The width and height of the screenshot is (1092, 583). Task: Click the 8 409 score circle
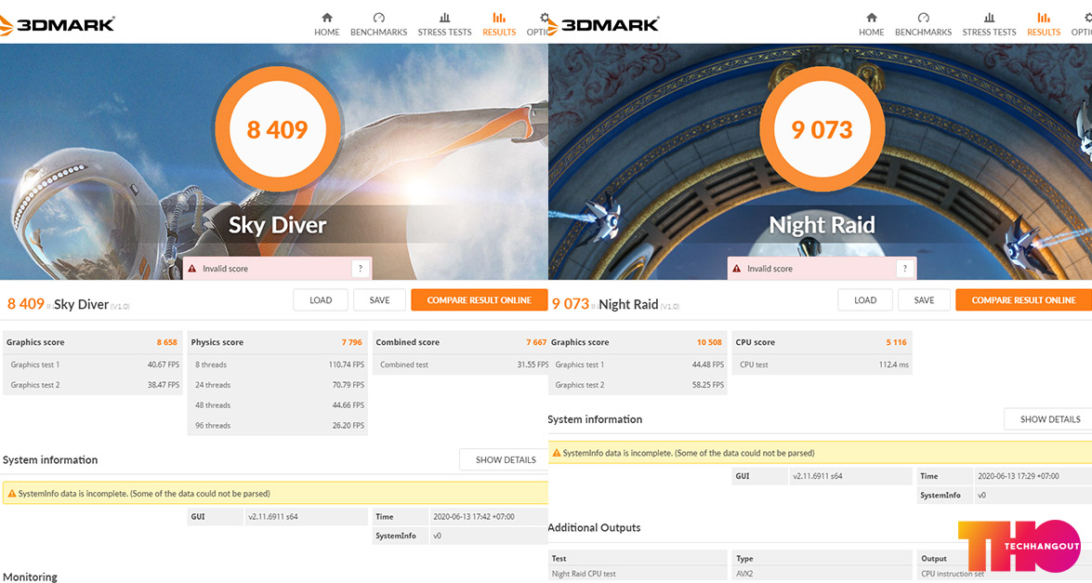pos(277,129)
